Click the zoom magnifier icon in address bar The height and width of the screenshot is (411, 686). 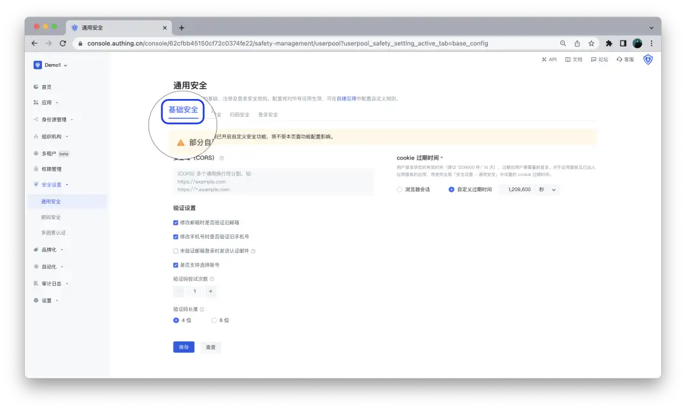coord(563,43)
